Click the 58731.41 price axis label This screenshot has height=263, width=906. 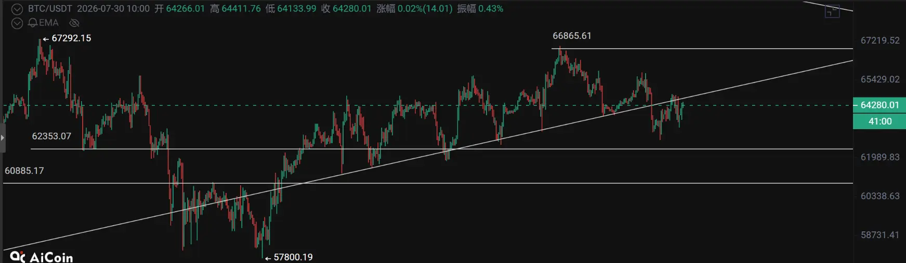click(x=880, y=235)
